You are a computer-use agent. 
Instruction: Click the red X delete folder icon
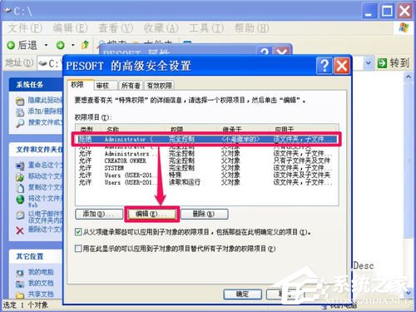tap(20, 230)
